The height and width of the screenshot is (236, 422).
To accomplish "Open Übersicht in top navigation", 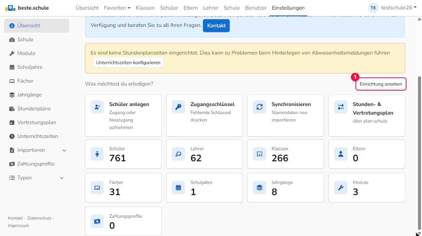I will click(x=88, y=8).
